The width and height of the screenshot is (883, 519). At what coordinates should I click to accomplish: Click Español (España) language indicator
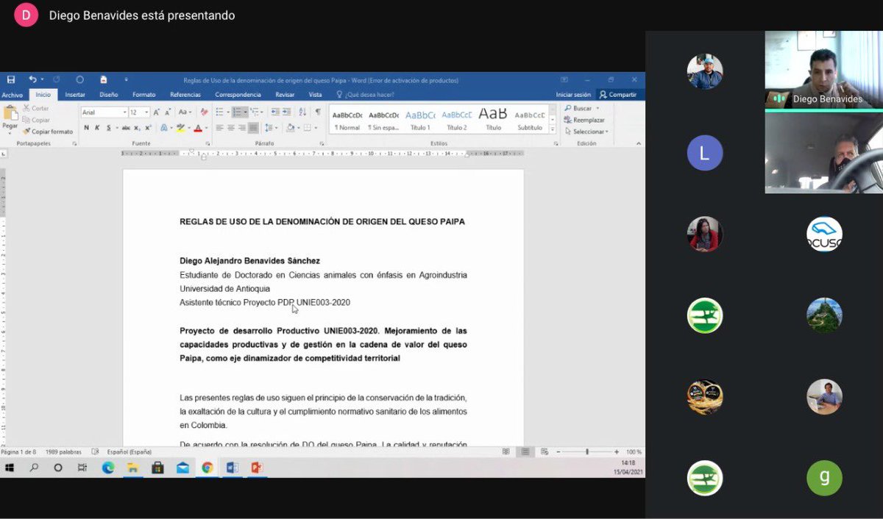pos(129,451)
